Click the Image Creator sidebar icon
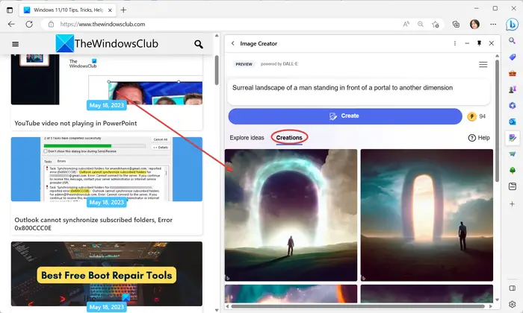Image resolution: width=523 pixels, height=313 pixels. 513,138
